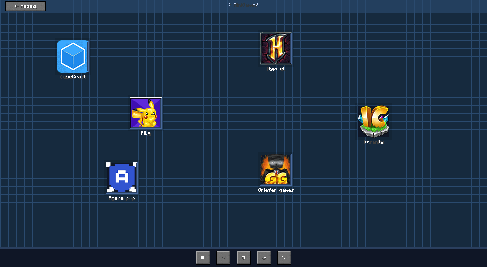Select the Hypixel server icon

(x=276, y=48)
